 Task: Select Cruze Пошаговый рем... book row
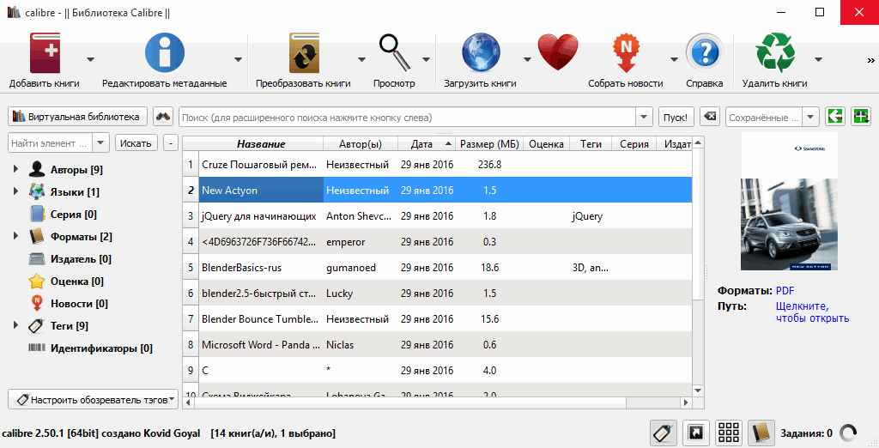point(437,164)
